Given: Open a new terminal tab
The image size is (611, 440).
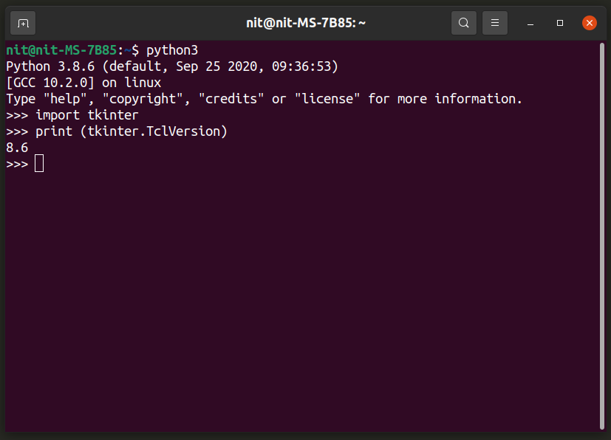Looking at the screenshot, I should 23,23.
